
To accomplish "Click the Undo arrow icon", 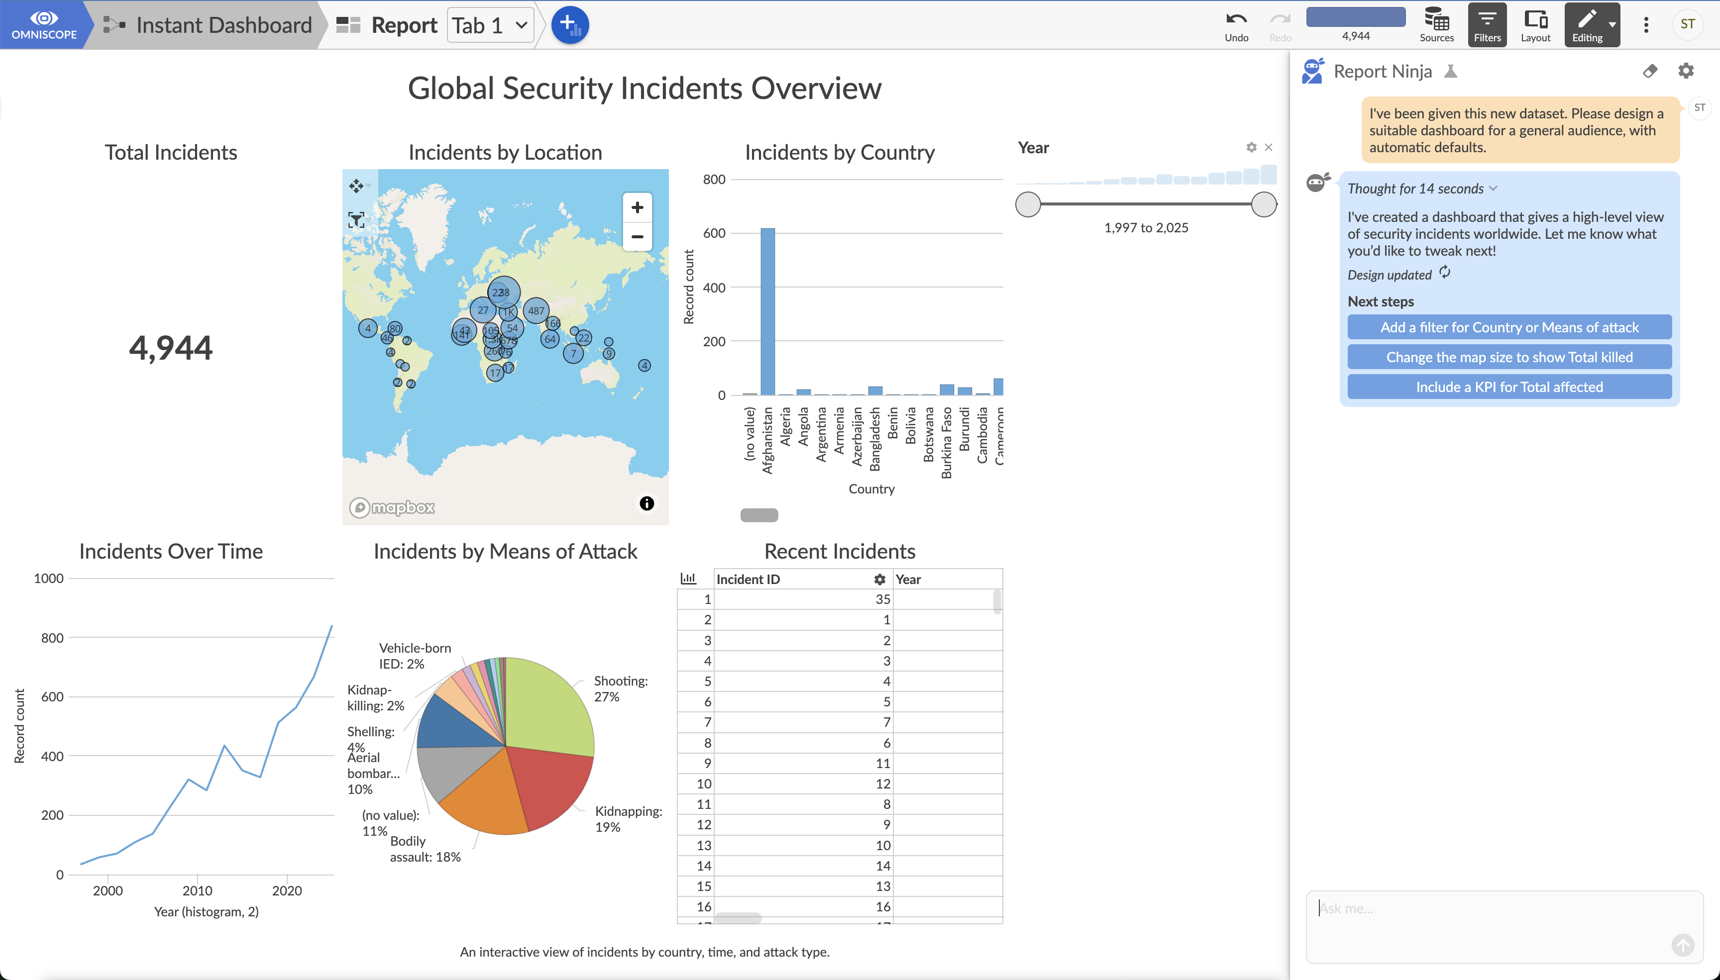I will [x=1236, y=19].
